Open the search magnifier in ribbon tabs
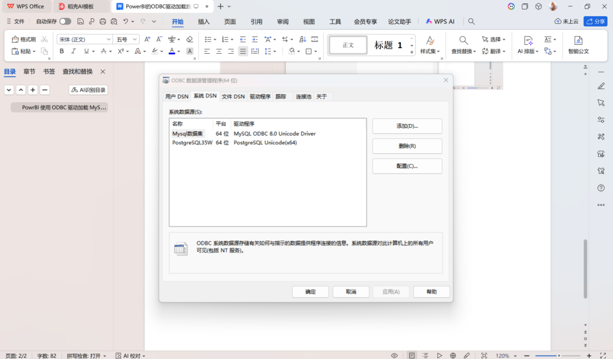Screen dimensions: 613x359 click(x=471, y=22)
